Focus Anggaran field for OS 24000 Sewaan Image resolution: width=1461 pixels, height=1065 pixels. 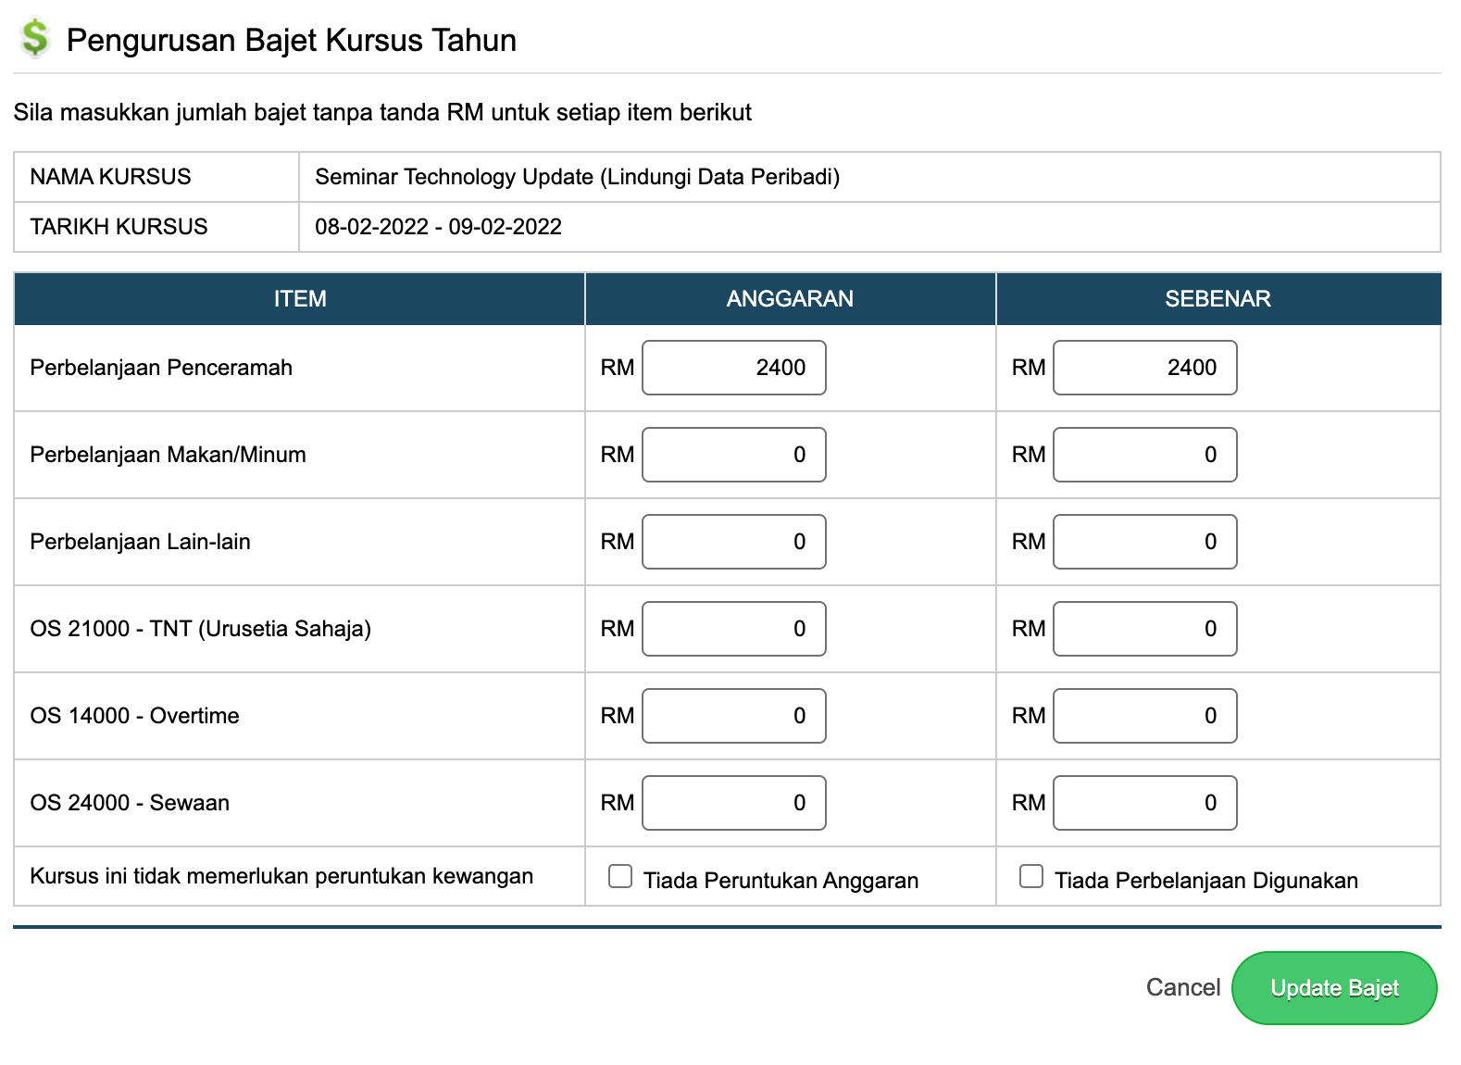734,803
